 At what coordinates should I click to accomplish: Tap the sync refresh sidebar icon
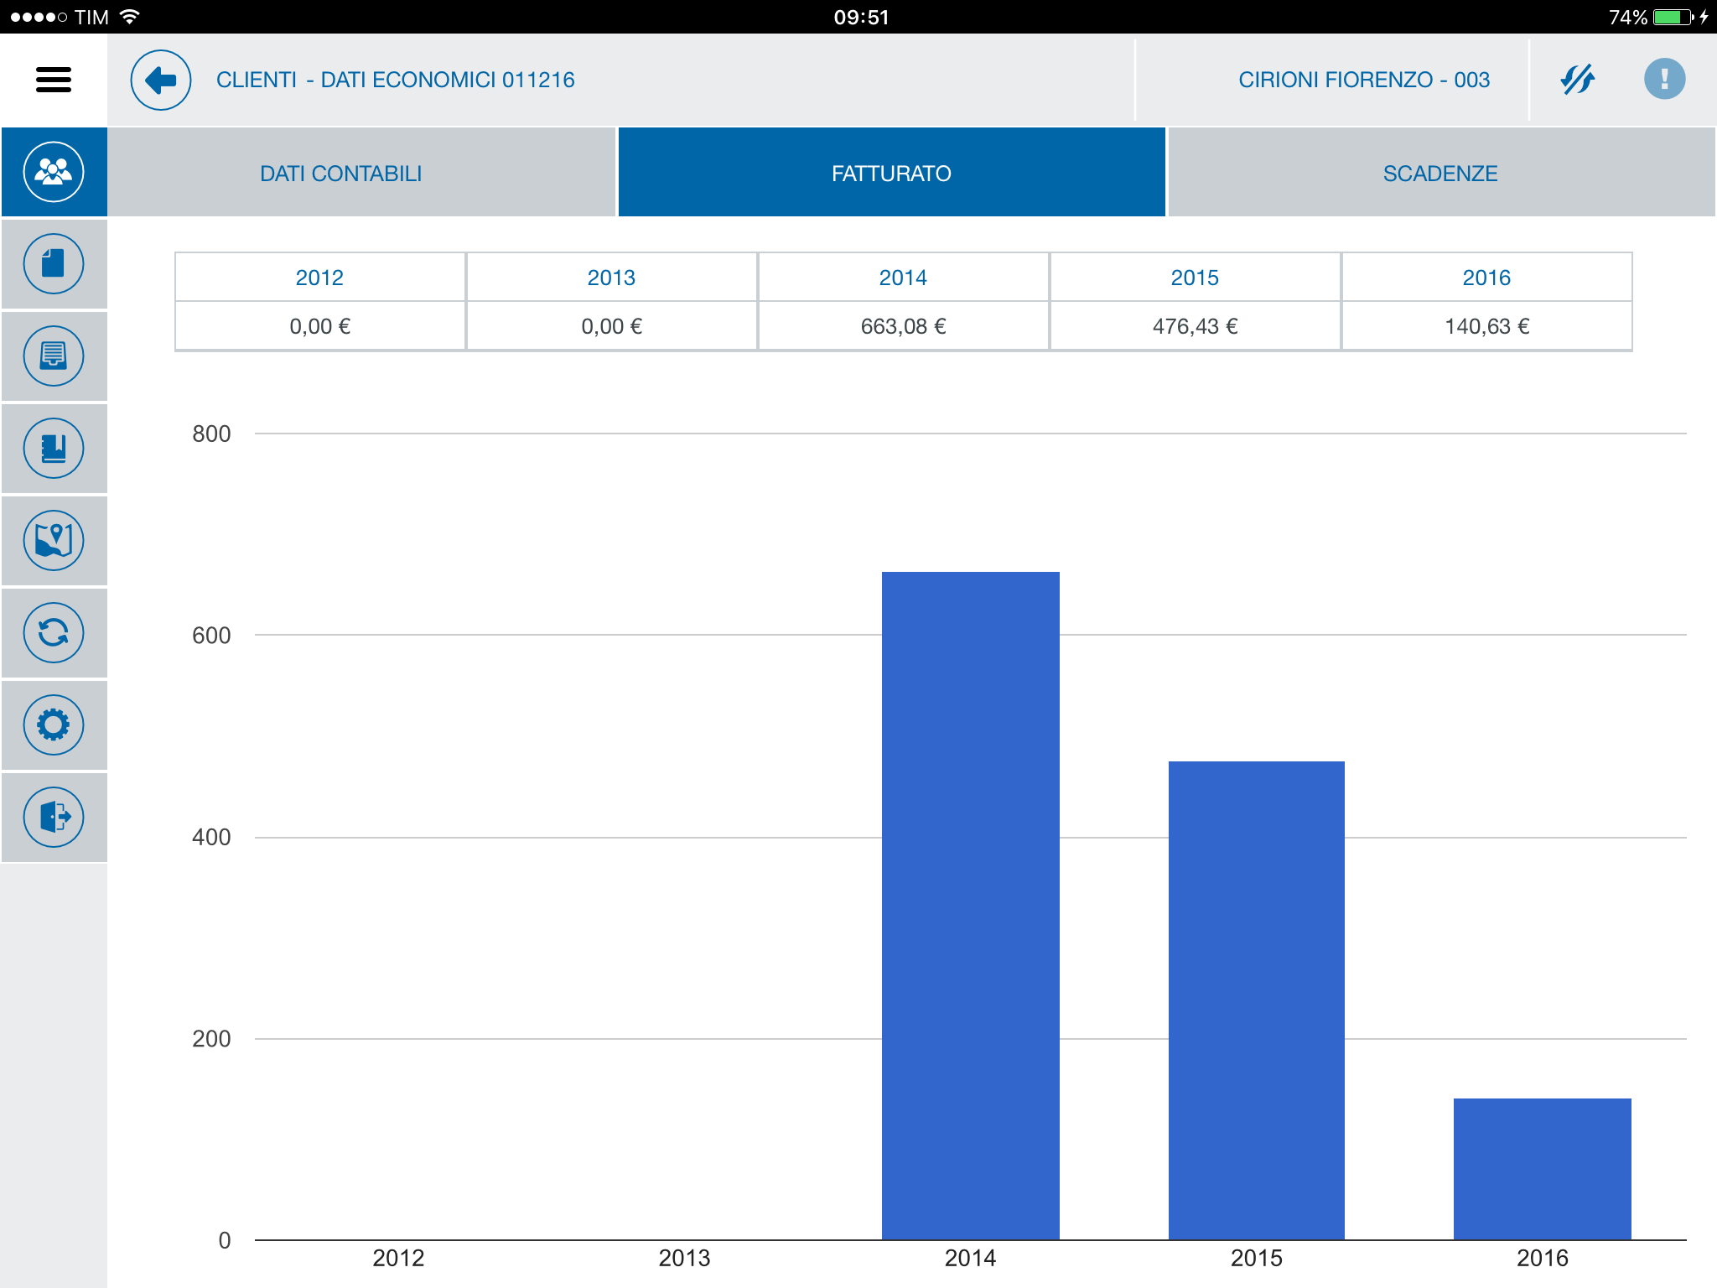click(54, 633)
